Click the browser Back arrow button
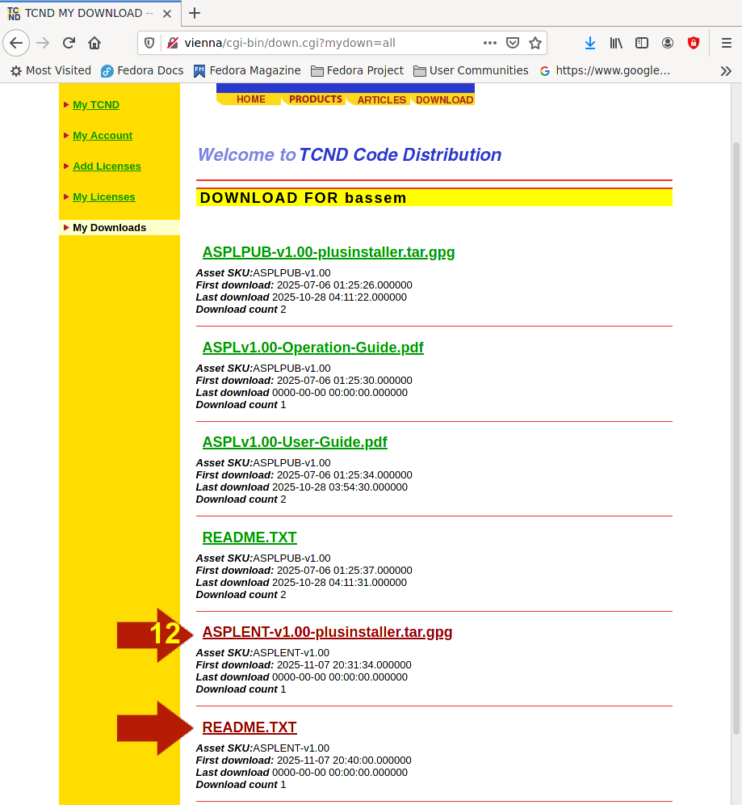Viewport: 742px width, 805px height. 16,43
